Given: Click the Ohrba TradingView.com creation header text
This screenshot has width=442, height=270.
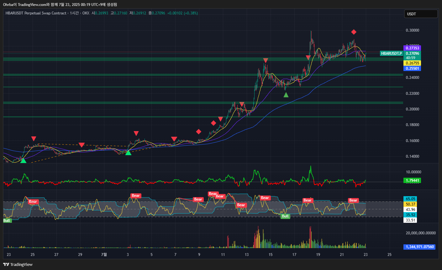Looking at the screenshot, I should [60, 4].
